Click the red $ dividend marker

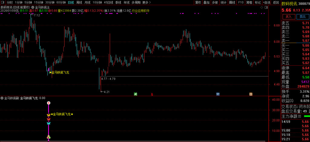coord(152,94)
